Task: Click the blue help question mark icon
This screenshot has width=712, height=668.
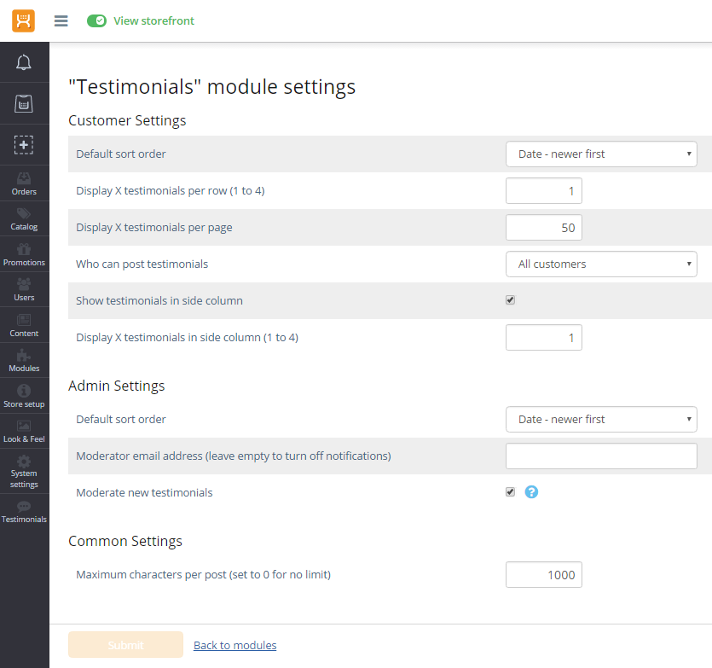Action: click(x=531, y=492)
